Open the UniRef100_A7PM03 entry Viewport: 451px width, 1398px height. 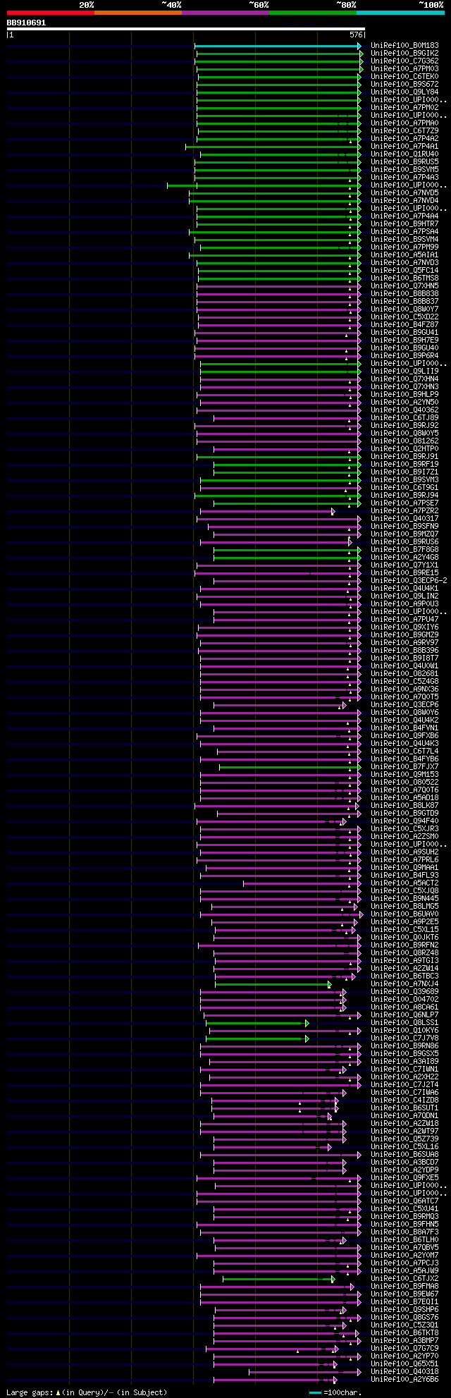click(x=404, y=69)
